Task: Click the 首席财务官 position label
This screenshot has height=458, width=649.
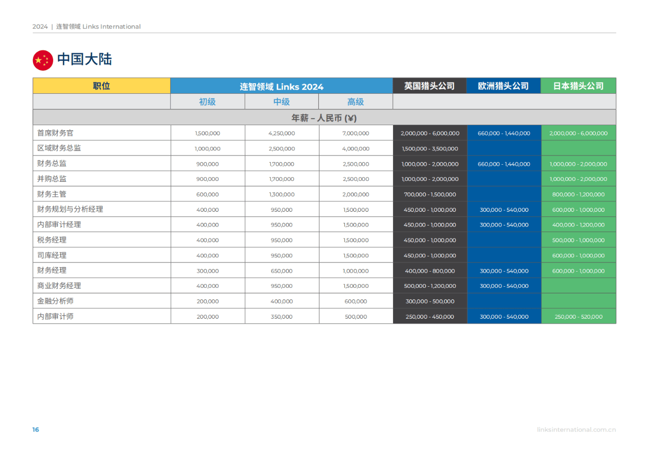Action: coord(55,133)
